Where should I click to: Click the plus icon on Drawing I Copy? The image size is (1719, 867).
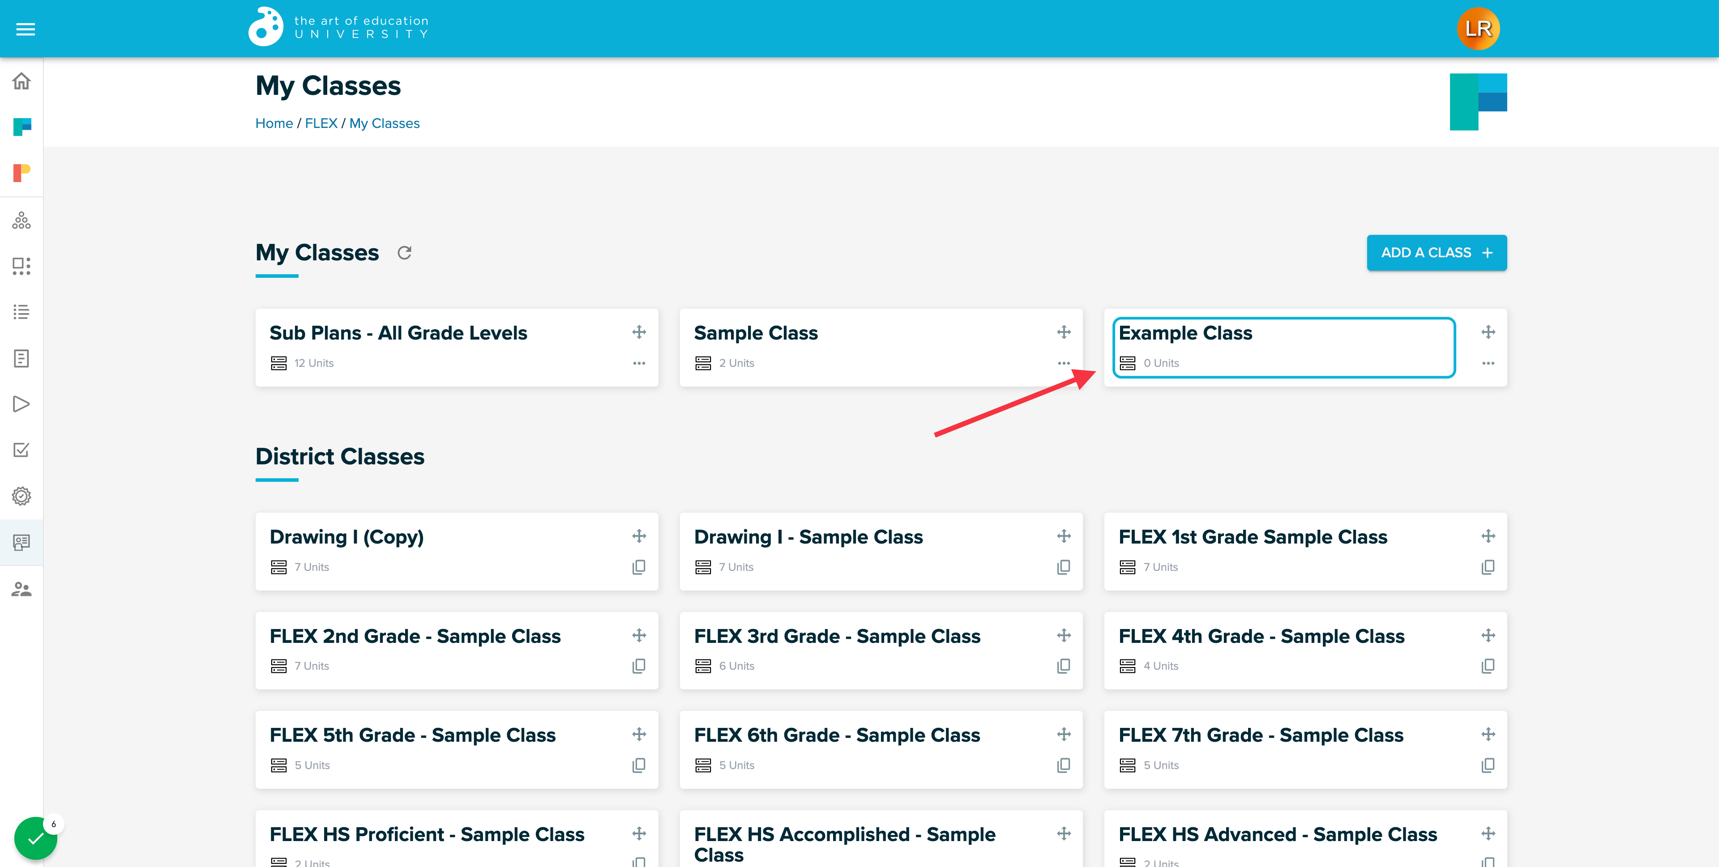click(x=639, y=537)
